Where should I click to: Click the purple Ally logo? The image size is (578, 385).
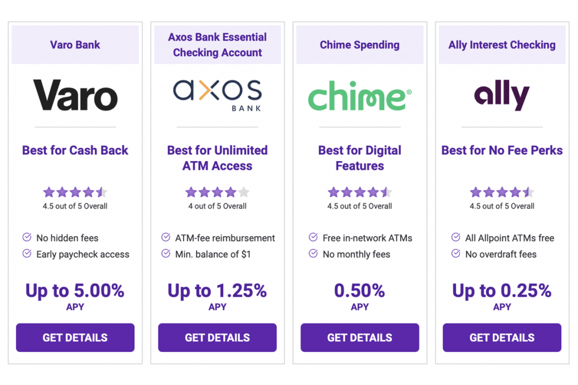click(502, 96)
